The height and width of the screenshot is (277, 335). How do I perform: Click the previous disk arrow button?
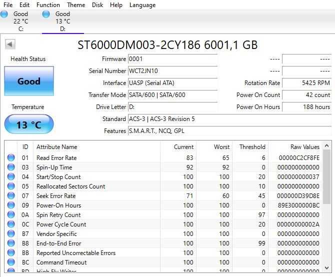pos(10,44)
